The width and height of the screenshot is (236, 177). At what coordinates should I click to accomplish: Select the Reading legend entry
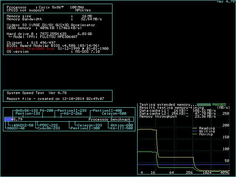[x=206, y=128]
